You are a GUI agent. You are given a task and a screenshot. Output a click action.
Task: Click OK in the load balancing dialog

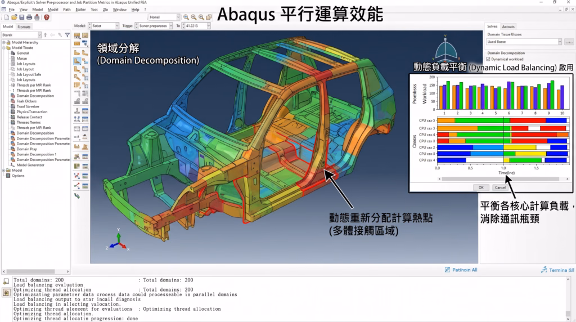(x=481, y=187)
